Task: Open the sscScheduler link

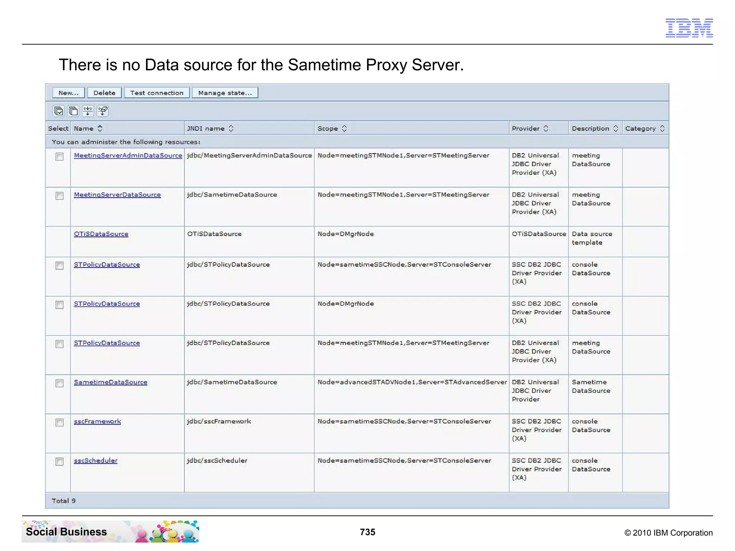Action: [95, 461]
